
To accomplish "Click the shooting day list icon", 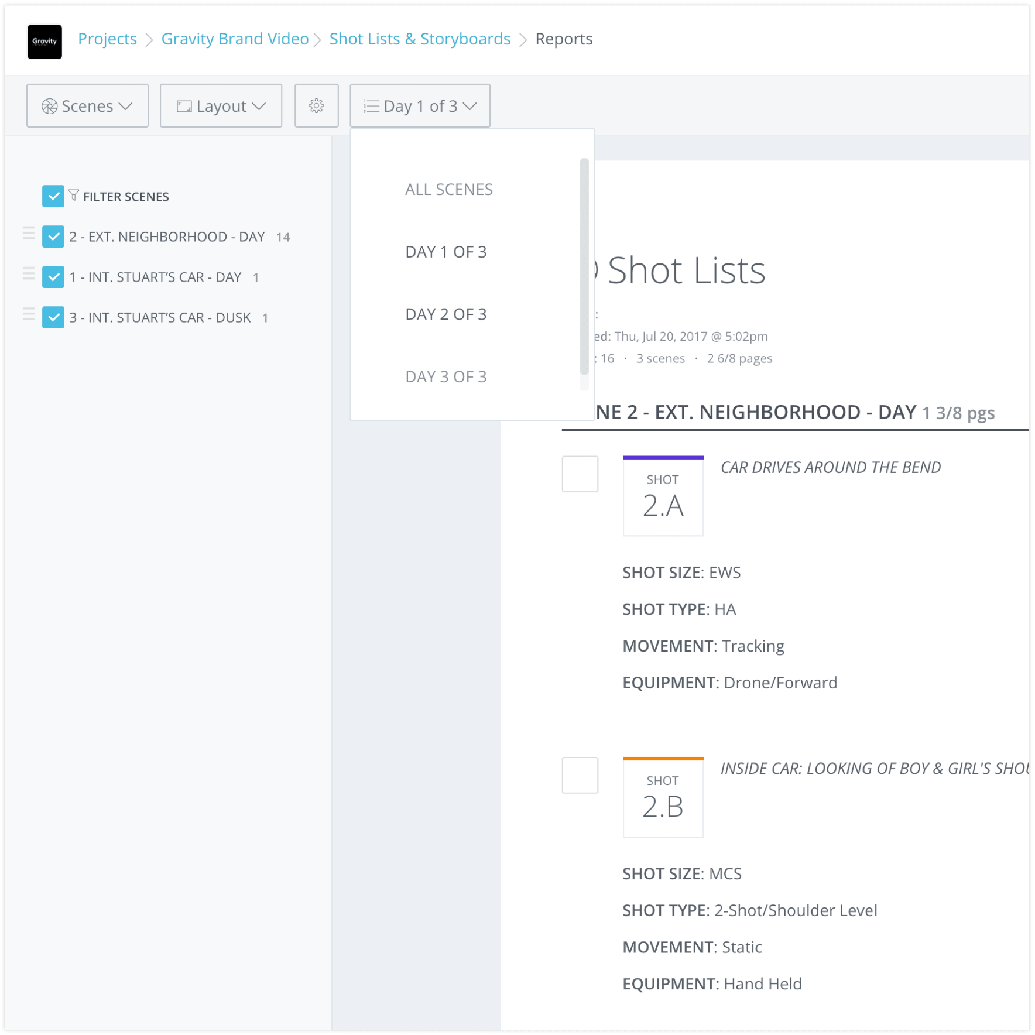I will coord(371,105).
